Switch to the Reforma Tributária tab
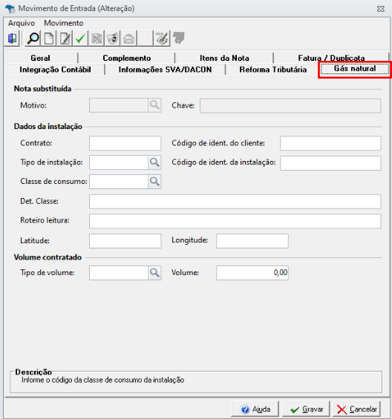This screenshot has width=392, height=419. point(272,70)
